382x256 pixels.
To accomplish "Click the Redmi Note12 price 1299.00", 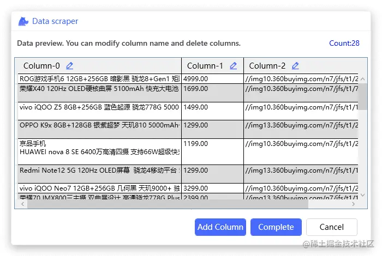I will (212, 174).
